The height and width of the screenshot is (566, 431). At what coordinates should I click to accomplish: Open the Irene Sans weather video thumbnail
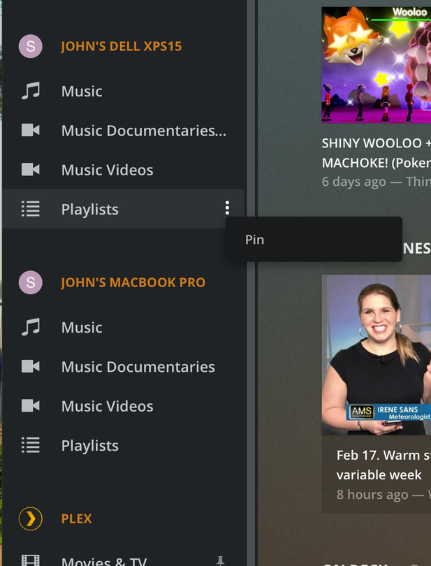tap(376, 355)
